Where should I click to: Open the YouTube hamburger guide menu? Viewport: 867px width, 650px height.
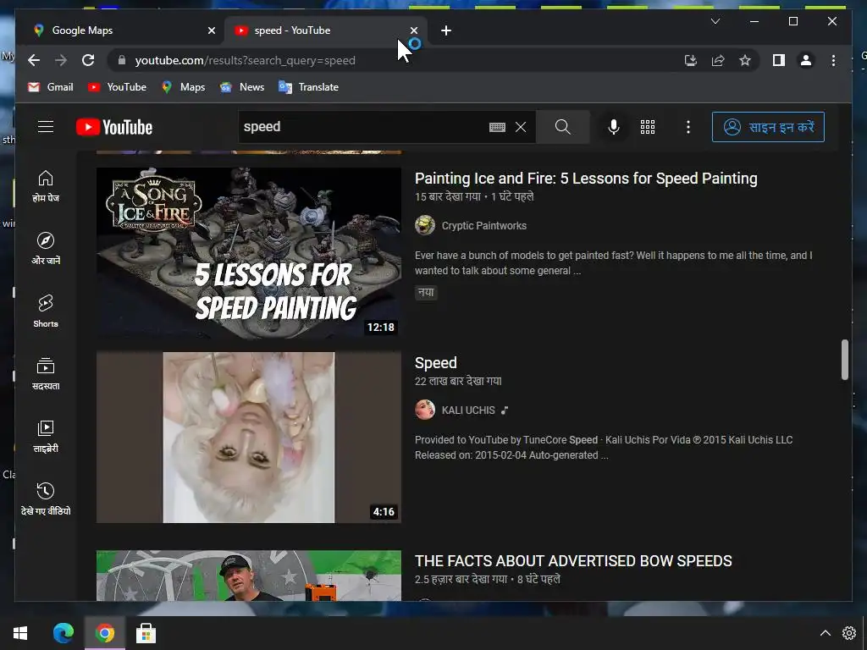pyautogui.click(x=46, y=127)
